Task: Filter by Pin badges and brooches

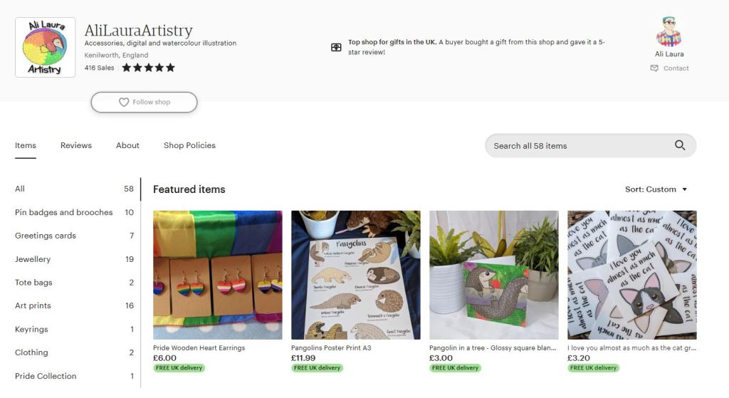Action: (64, 212)
